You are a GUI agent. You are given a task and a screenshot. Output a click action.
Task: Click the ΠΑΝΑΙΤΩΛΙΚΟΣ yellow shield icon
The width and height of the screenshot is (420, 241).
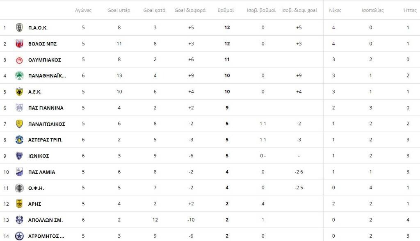click(x=19, y=124)
